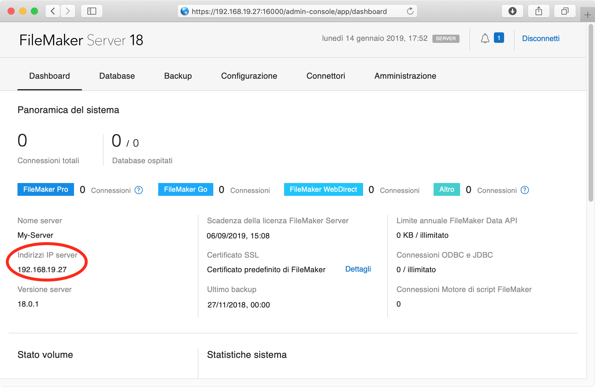The height and width of the screenshot is (387, 595).
Task: Click the server IP address 192.168.19.27
Action: (42, 270)
